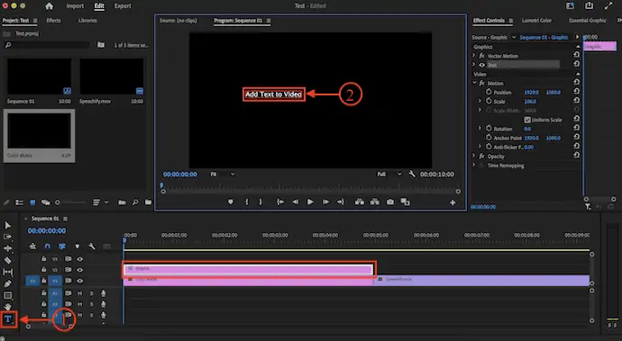Open the Program monitor wrench settings
The image size is (622, 341).
click(x=412, y=174)
